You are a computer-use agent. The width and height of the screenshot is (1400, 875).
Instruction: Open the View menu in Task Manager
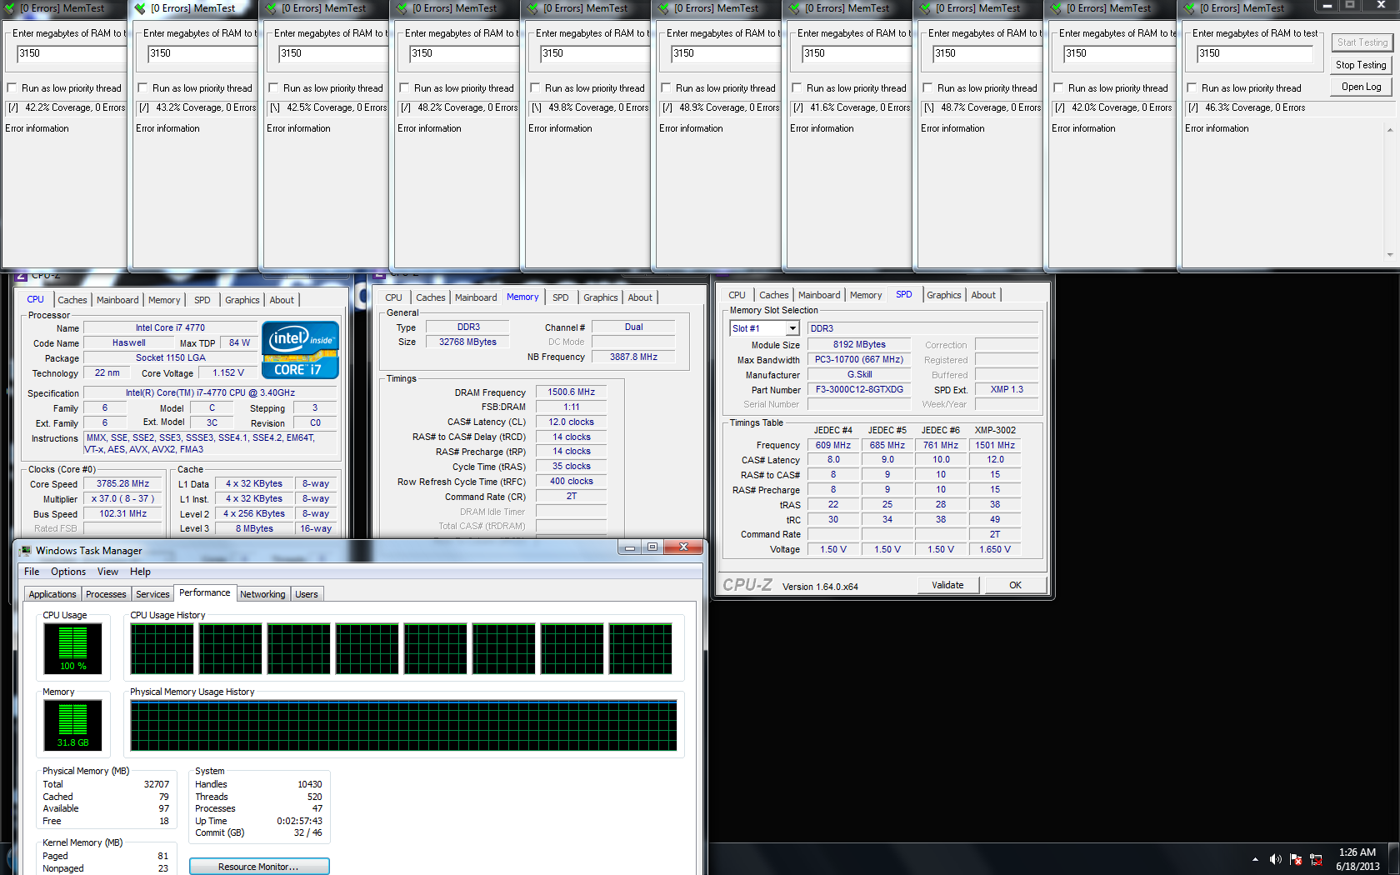click(107, 572)
